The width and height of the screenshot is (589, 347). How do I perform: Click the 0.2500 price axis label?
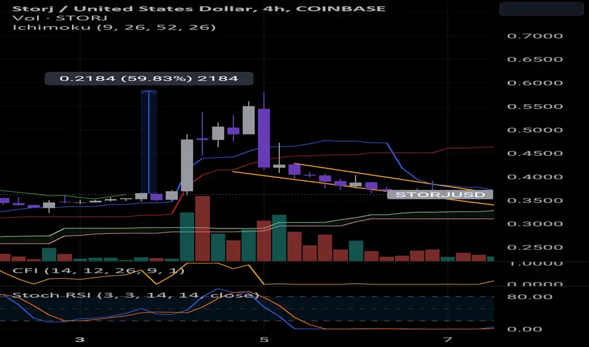point(535,247)
